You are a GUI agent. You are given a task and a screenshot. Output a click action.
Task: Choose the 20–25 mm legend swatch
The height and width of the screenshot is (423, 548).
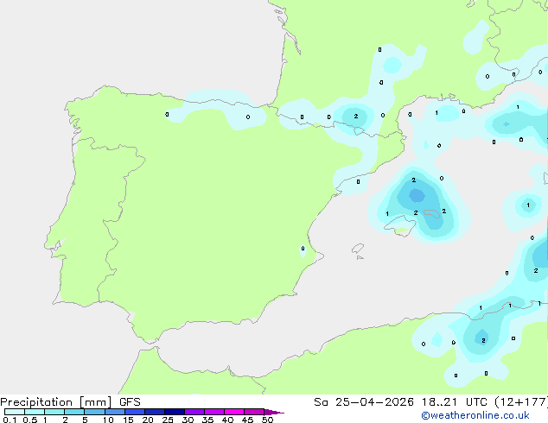point(154,412)
